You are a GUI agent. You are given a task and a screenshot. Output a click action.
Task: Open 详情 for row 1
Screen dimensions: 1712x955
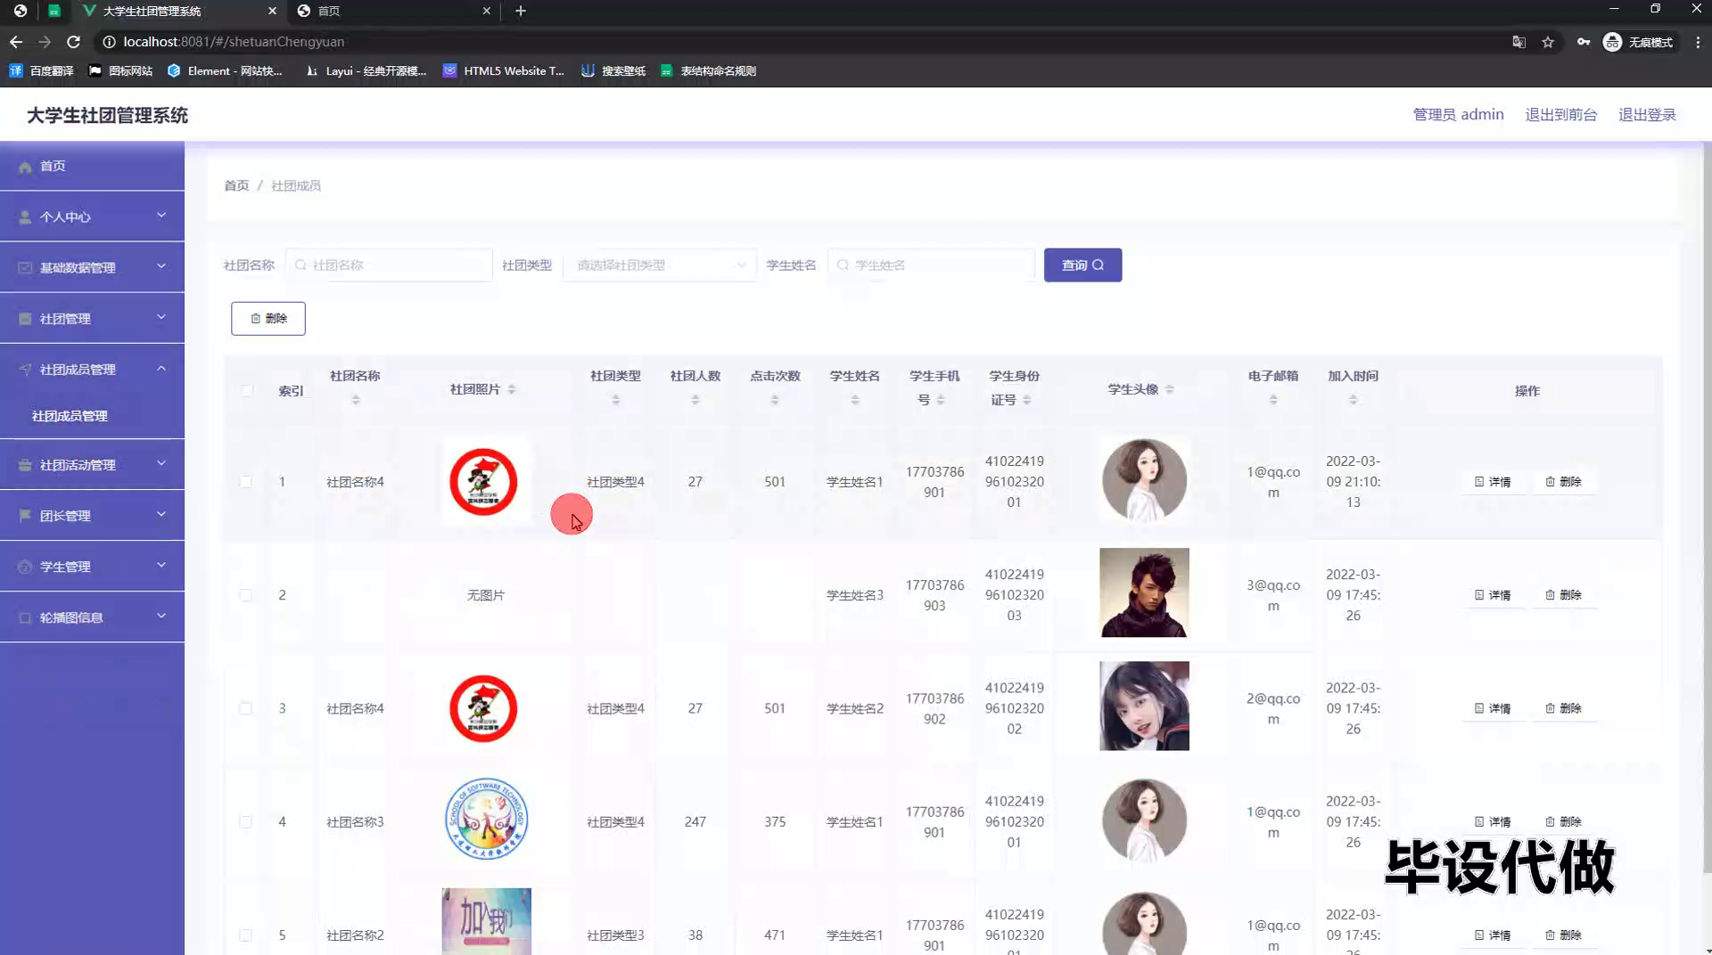coord(1493,482)
